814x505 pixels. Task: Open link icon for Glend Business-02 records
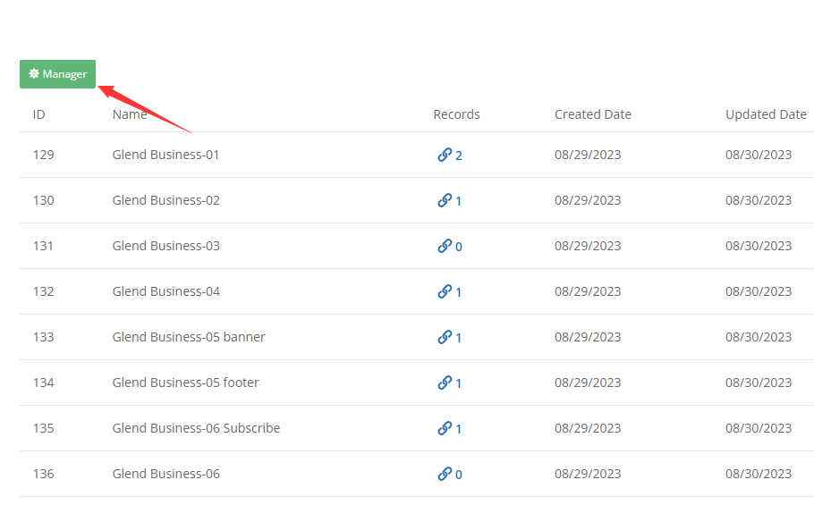pyautogui.click(x=445, y=200)
